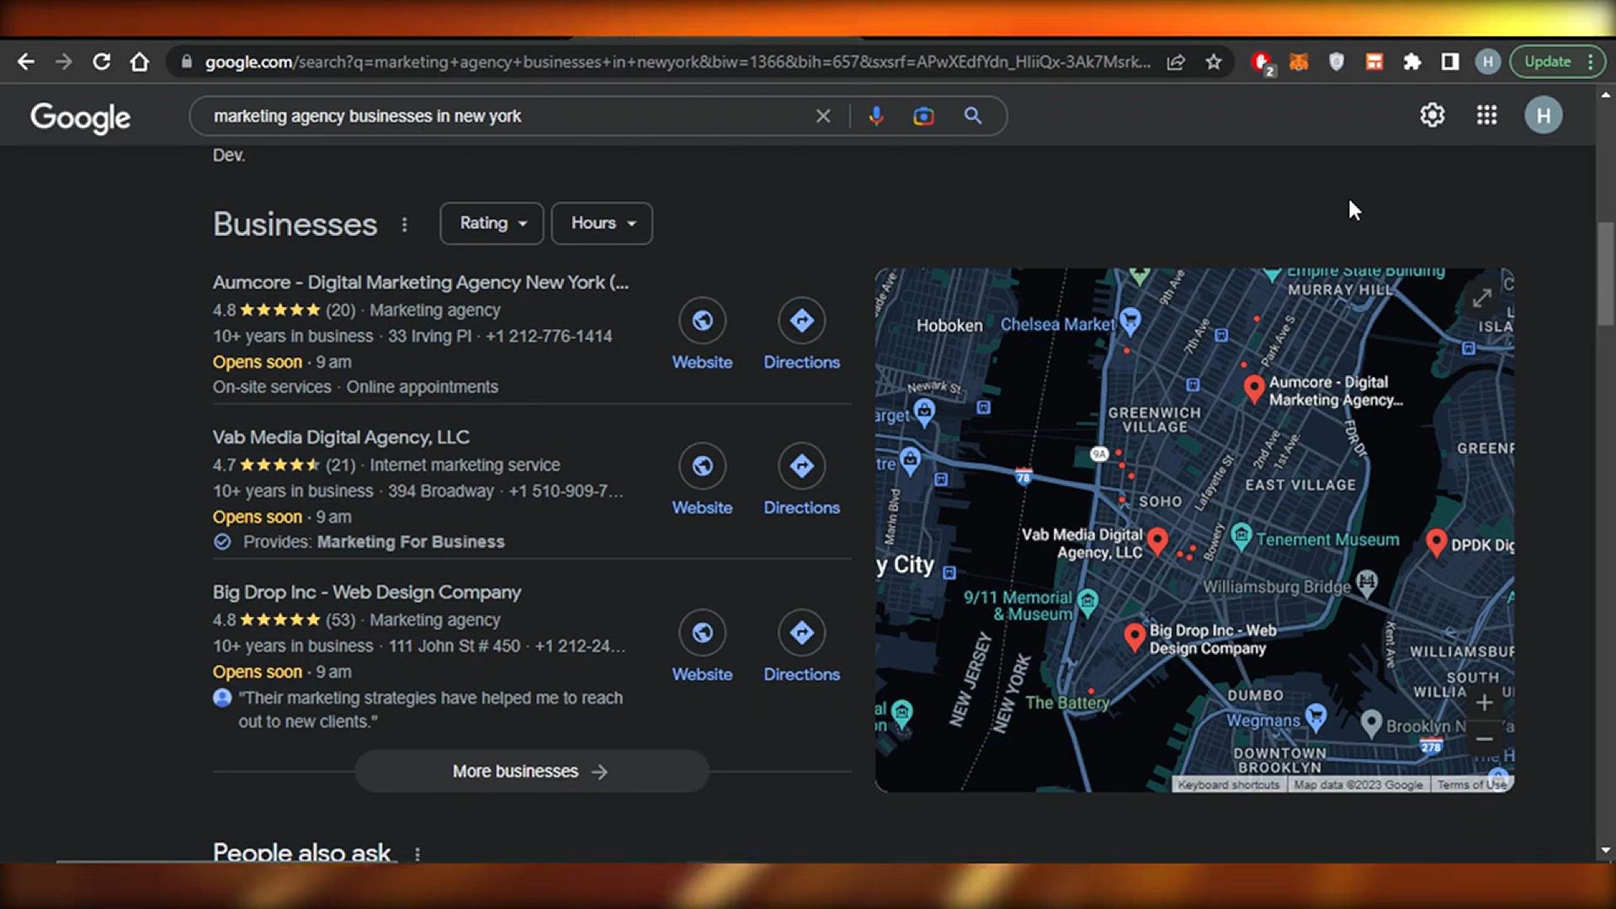Click the page vertical scrollbar thumb
Image resolution: width=1616 pixels, height=909 pixels.
tap(1606, 274)
